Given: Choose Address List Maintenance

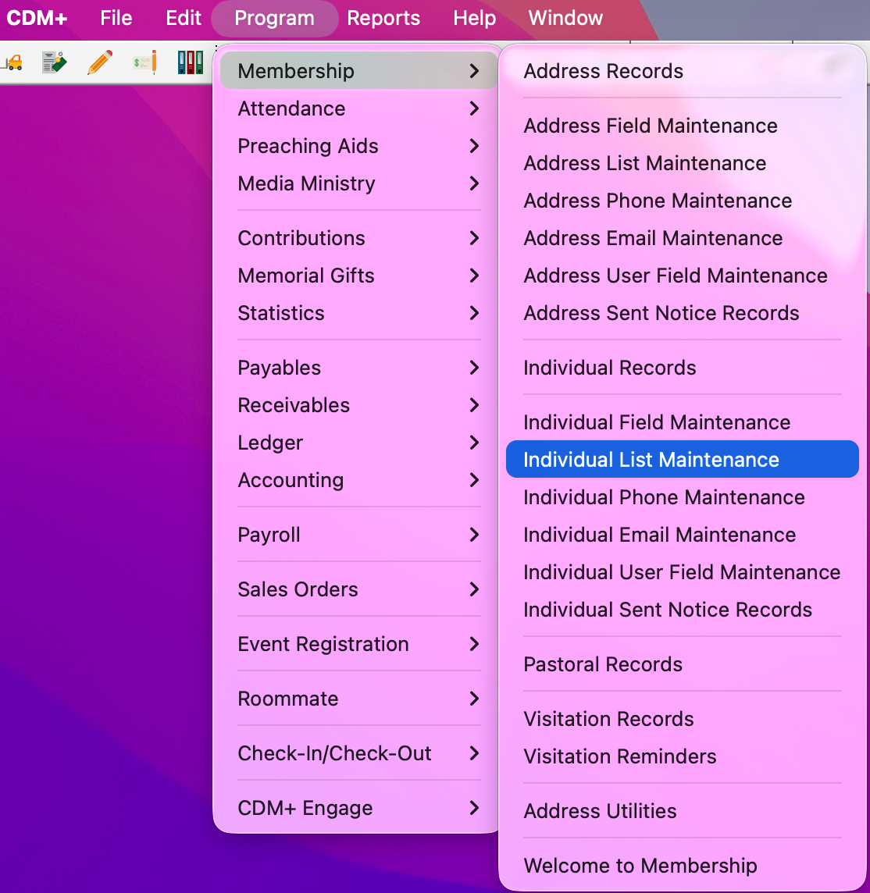Looking at the screenshot, I should [x=682, y=163].
